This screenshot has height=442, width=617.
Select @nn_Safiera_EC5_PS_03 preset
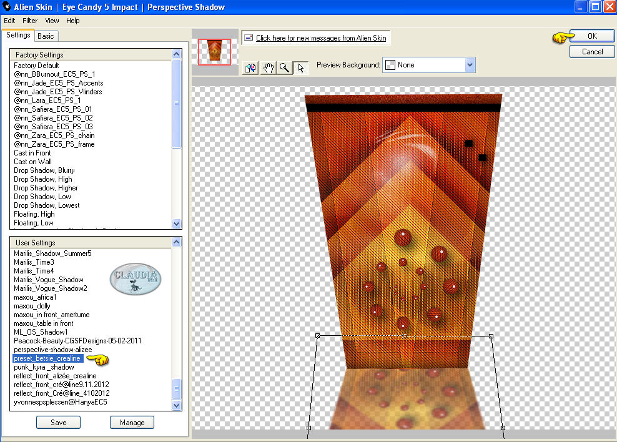53,127
